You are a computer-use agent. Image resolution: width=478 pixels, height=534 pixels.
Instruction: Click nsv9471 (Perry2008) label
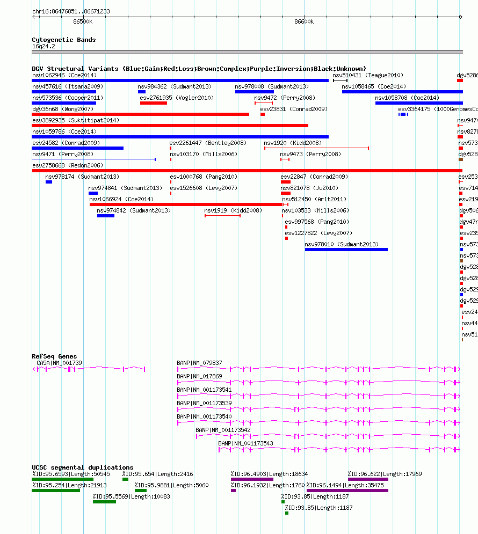tap(63, 154)
